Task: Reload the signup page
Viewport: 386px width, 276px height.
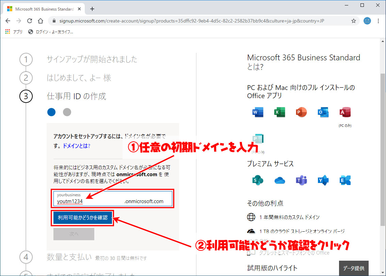Action: point(30,21)
